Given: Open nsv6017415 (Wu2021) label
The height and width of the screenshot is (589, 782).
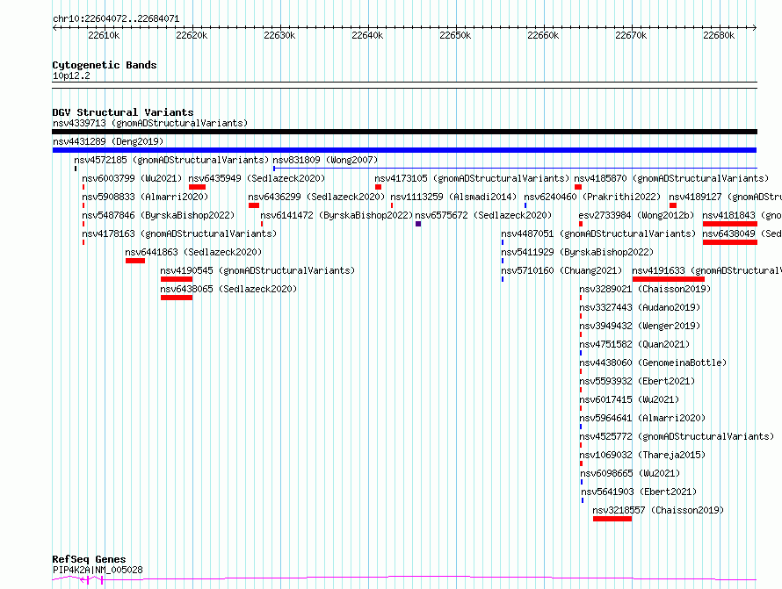Looking at the screenshot, I should pos(629,399).
